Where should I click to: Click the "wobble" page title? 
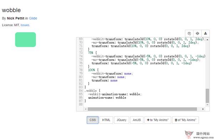pyautogui.click(x=11, y=10)
